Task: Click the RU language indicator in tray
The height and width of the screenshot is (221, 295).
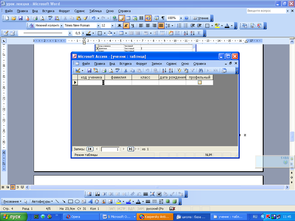Action: (x=255, y=217)
